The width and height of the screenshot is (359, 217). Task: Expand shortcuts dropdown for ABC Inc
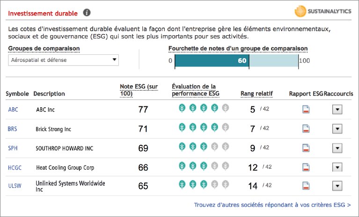coord(337,110)
